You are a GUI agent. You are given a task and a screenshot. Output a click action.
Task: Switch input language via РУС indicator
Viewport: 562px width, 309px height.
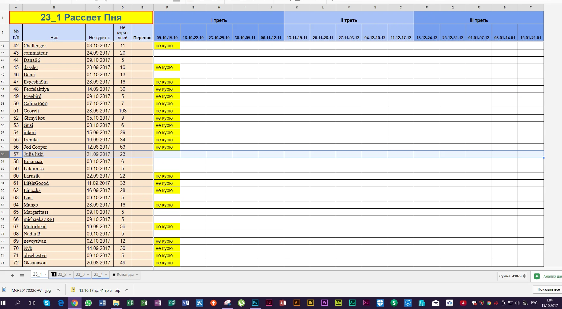click(x=534, y=303)
